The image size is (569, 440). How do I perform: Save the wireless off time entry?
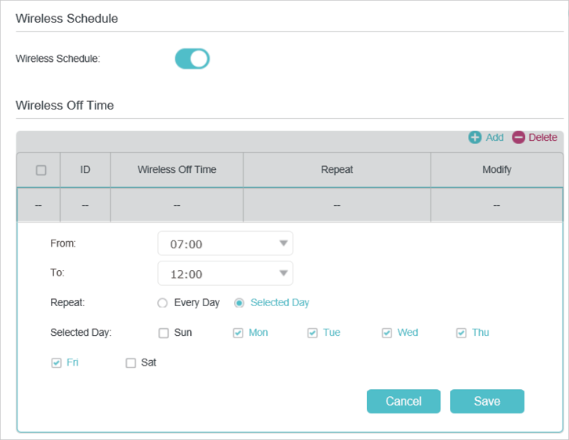click(487, 401)
